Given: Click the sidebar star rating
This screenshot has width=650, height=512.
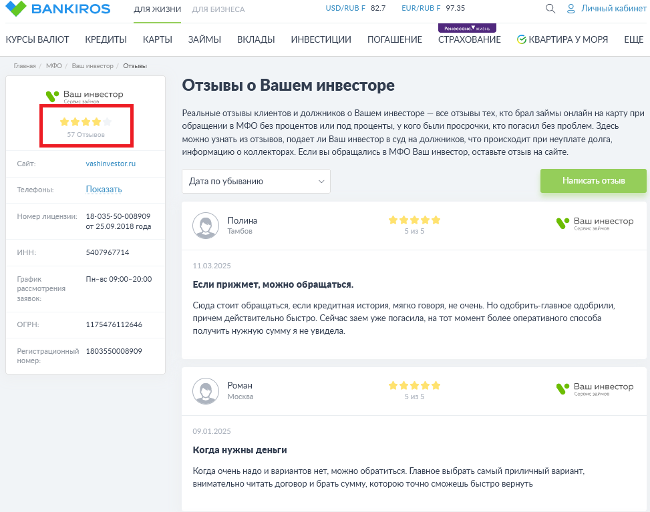Looking at the screenshot, I should pyautogui.click(x=86, y=121).
